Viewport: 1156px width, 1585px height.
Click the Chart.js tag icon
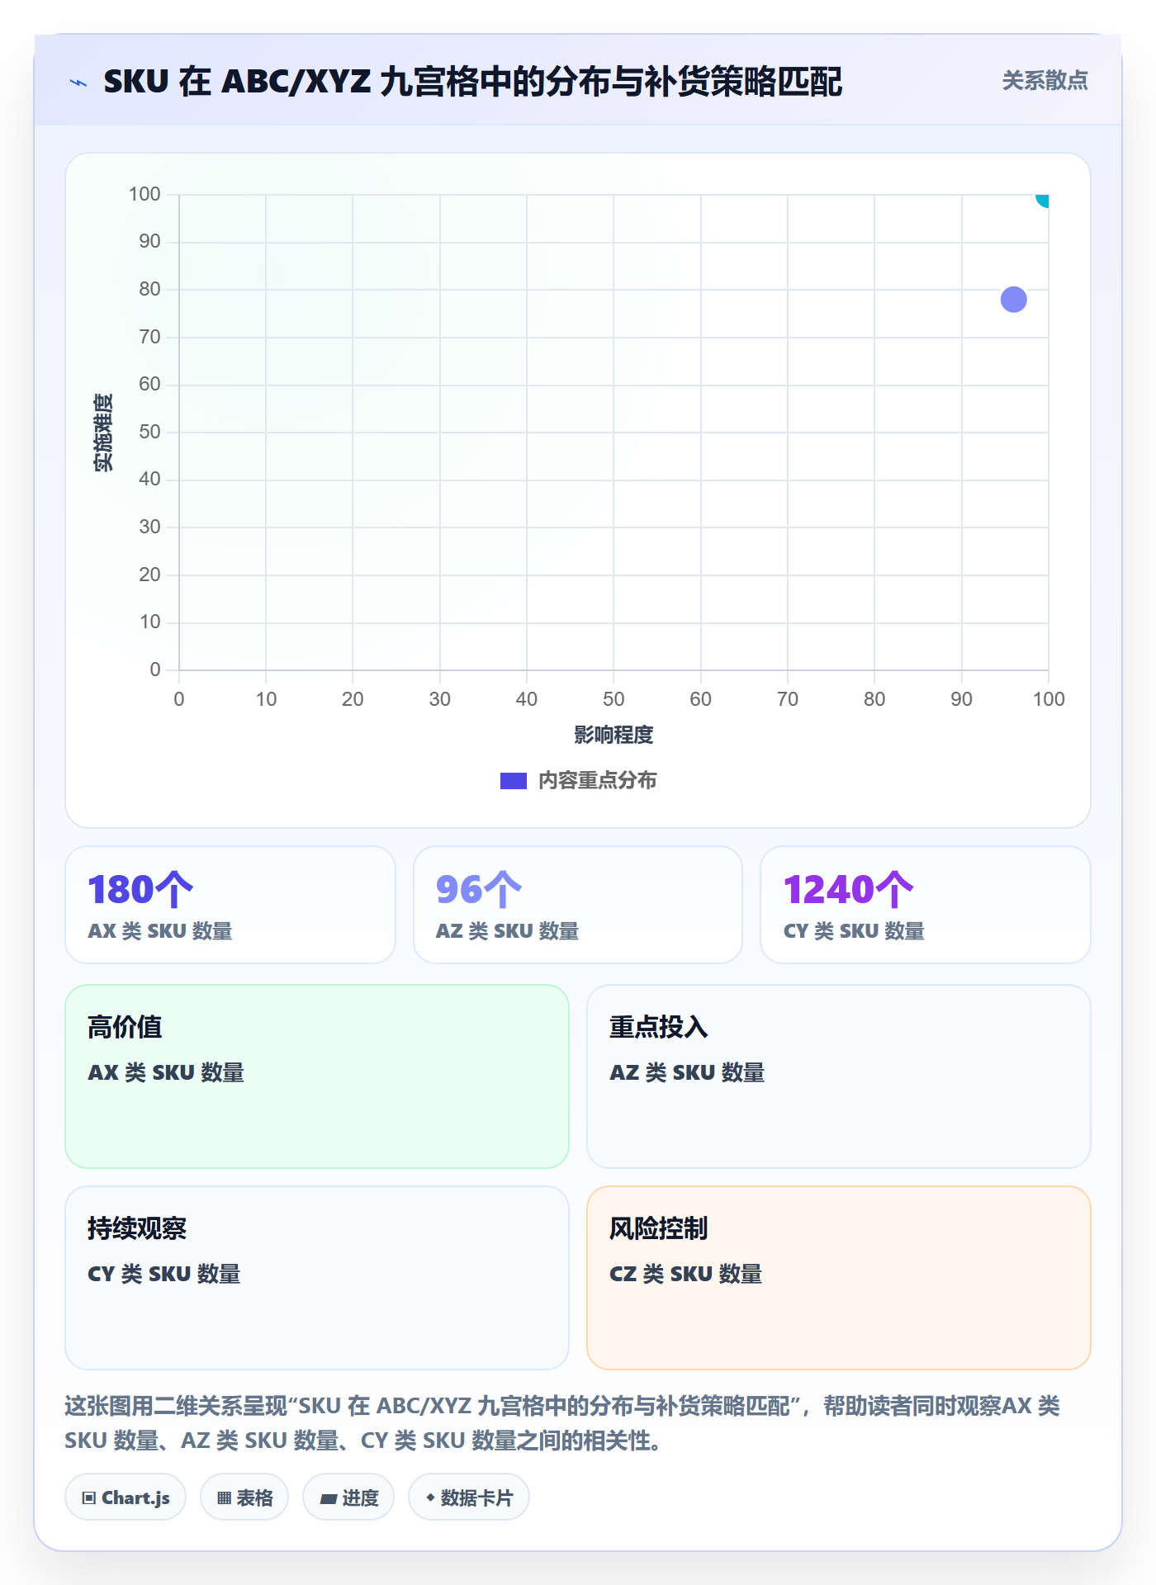[89, 1498]
